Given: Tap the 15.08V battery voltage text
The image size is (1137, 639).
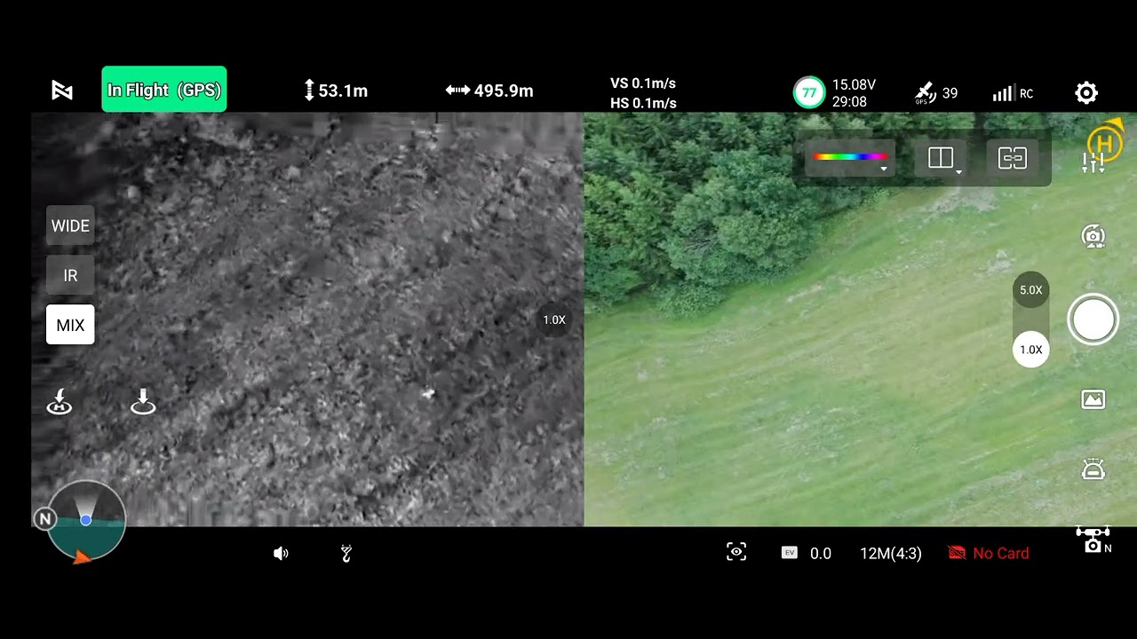Looking at the screenshot, I should pos(854,84).
